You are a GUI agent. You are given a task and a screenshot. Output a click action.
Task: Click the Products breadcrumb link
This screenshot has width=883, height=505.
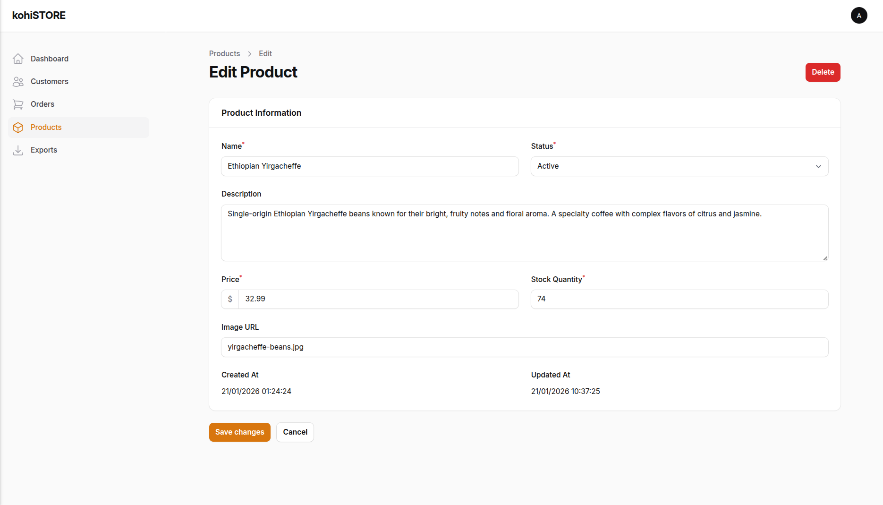[x=224, y=54]
